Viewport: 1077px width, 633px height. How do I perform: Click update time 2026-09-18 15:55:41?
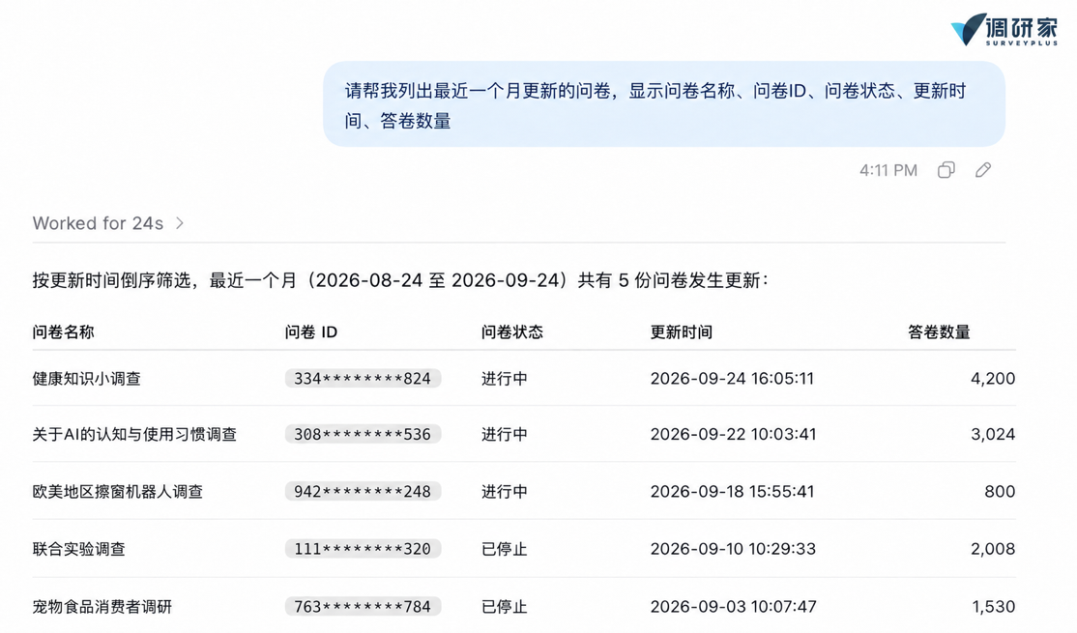pyautogui.click(x=732, y=492)
